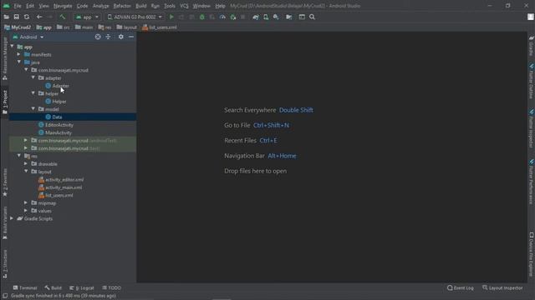Viewport: 535px width, 300px height.
Task: Expand the manifests folder
Action: [19, 54]
